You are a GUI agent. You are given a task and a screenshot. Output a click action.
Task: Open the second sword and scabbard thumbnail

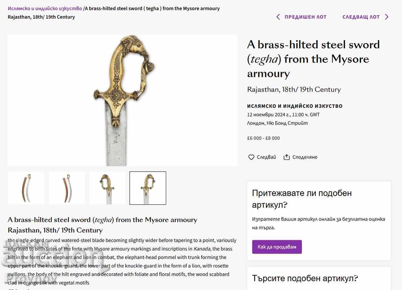[67, 188]
